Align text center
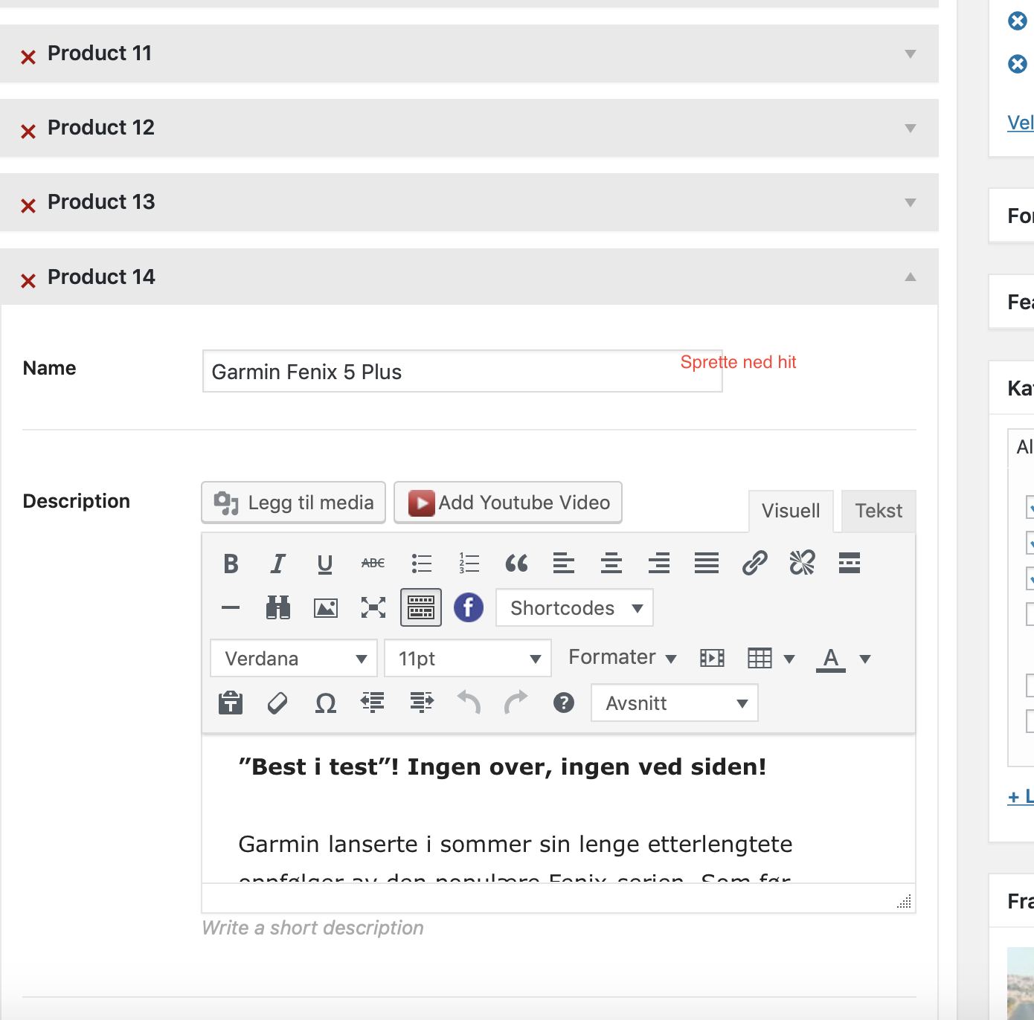The image size is (1034, 1020). pyautogui.click(x=611, y=564)
